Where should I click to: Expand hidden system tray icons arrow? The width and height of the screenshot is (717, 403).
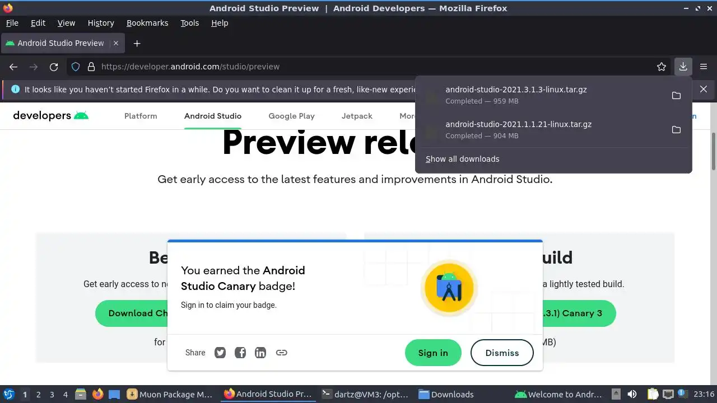[616, 395]
